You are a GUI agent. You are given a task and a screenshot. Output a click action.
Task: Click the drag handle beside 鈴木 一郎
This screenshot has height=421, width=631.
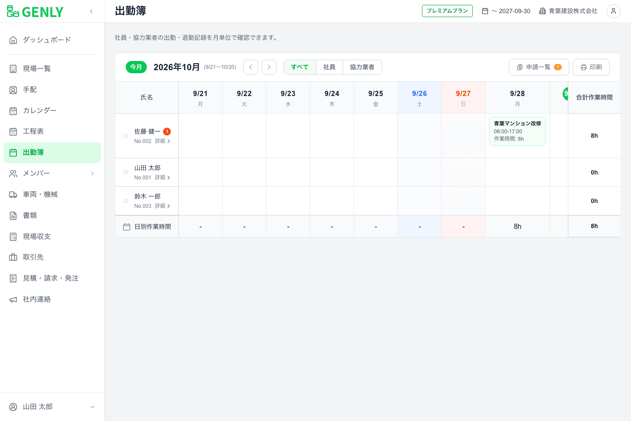click(x=126, y=201)
